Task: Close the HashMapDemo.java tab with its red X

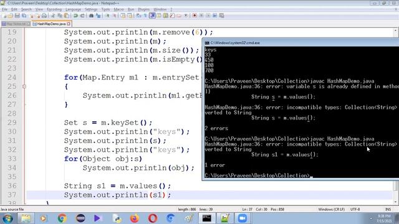Action: 69,24
